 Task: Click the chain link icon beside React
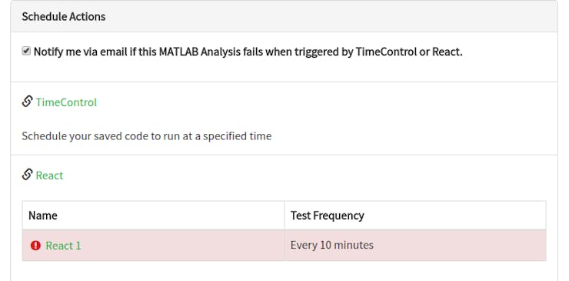[27, 175]
